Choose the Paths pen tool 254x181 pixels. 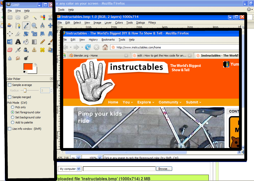pos(18,26)
